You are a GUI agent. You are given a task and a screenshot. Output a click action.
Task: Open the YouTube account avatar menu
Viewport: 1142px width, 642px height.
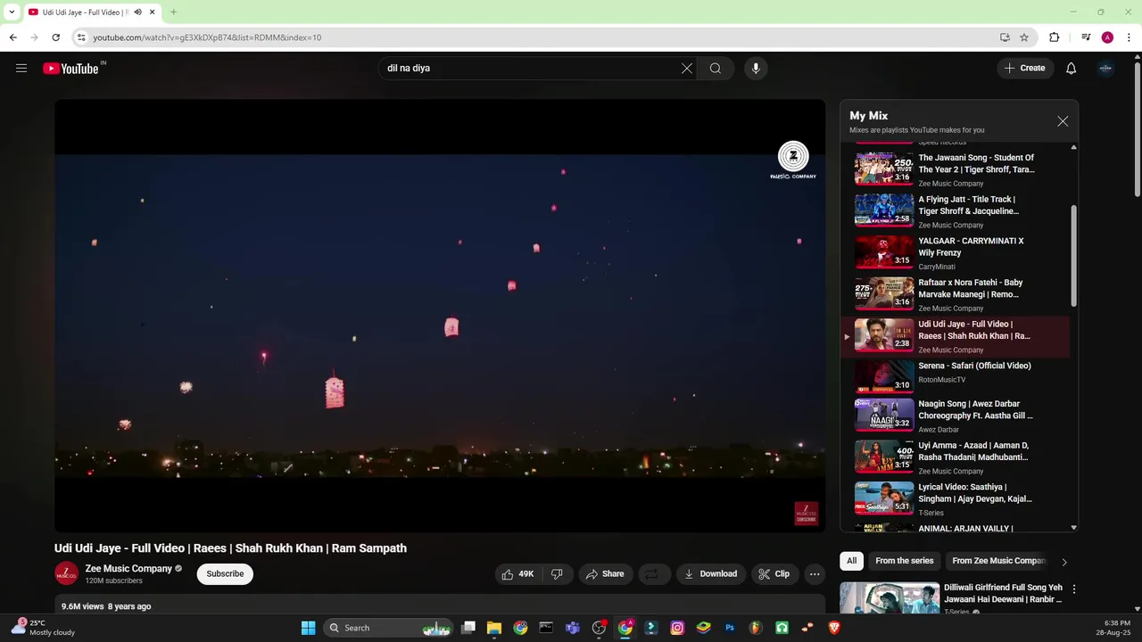click(1106, 68)
